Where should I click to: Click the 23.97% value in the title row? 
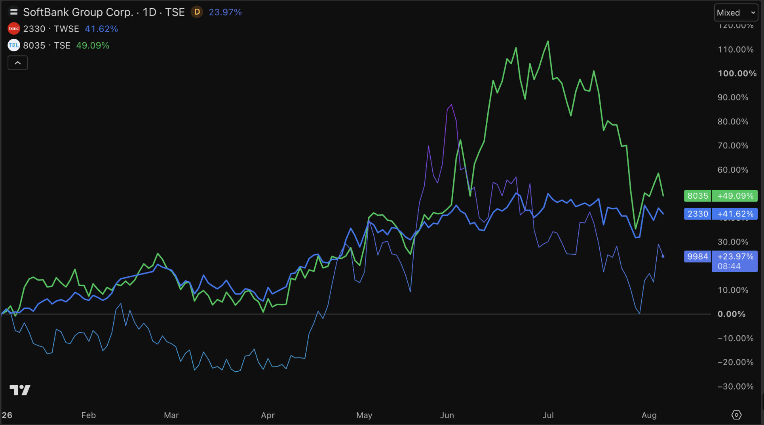point(225,12)
